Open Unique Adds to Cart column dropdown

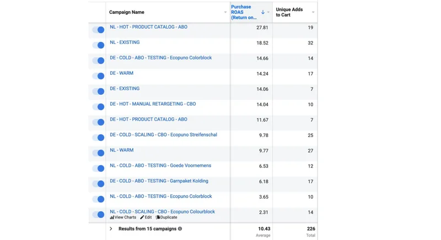(313, 12)
